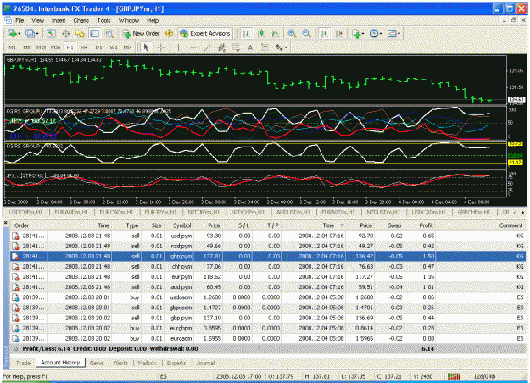
Task: Select the Vertical Line drawing tool
Action: 178,47
